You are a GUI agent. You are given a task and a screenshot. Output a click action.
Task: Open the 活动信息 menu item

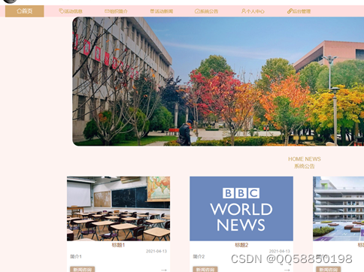coord(71,11)
